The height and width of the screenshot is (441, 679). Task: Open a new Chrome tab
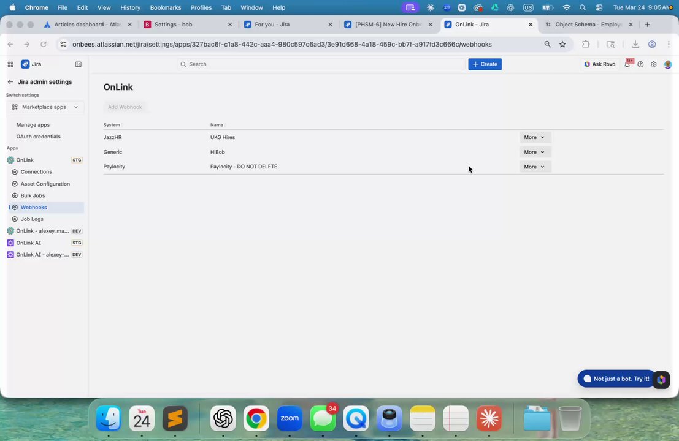(647, 24)
